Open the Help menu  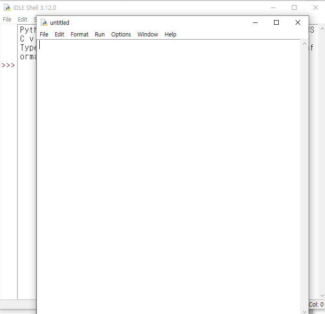tap(170, 35)
